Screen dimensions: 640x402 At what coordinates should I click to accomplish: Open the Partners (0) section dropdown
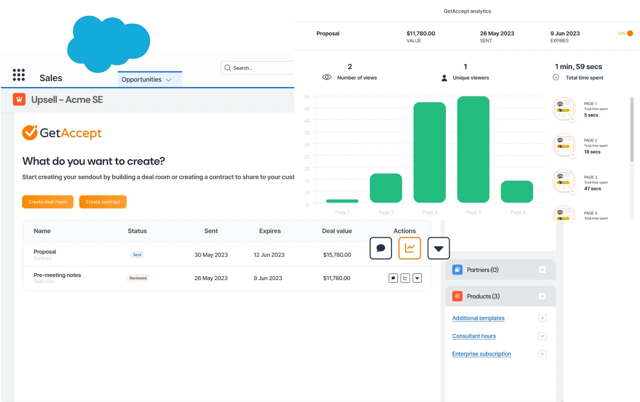pos(542,270)
